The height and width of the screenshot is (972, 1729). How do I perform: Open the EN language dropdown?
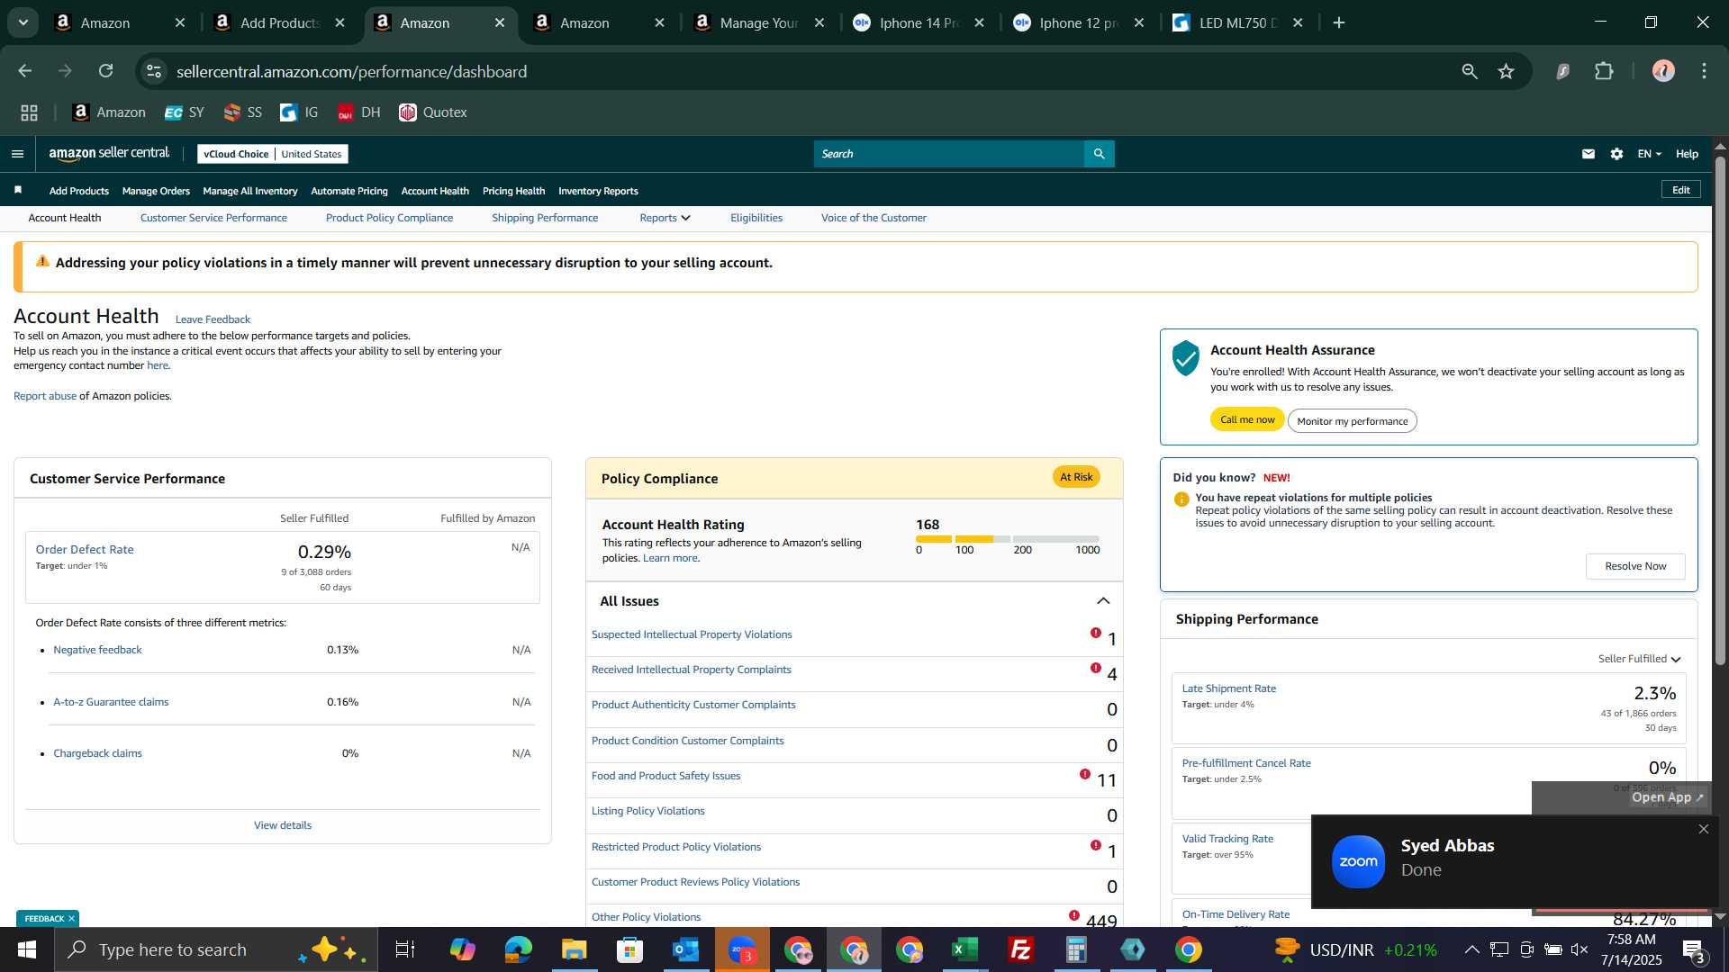[x=1649, y=154]
